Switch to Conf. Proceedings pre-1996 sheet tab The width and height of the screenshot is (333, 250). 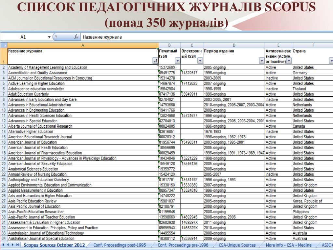click(x=183, y=245)
